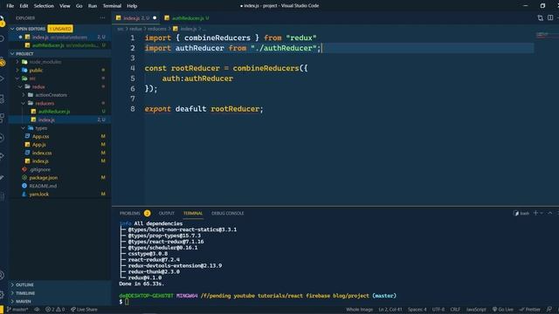Open the Terminal menu
559x314 pixels.
click(112, 6)
